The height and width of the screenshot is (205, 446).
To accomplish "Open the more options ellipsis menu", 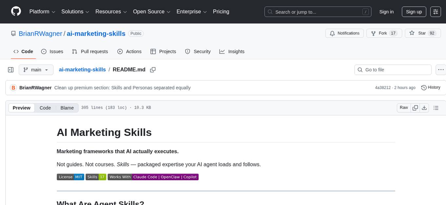I will [x=441, y=69].
